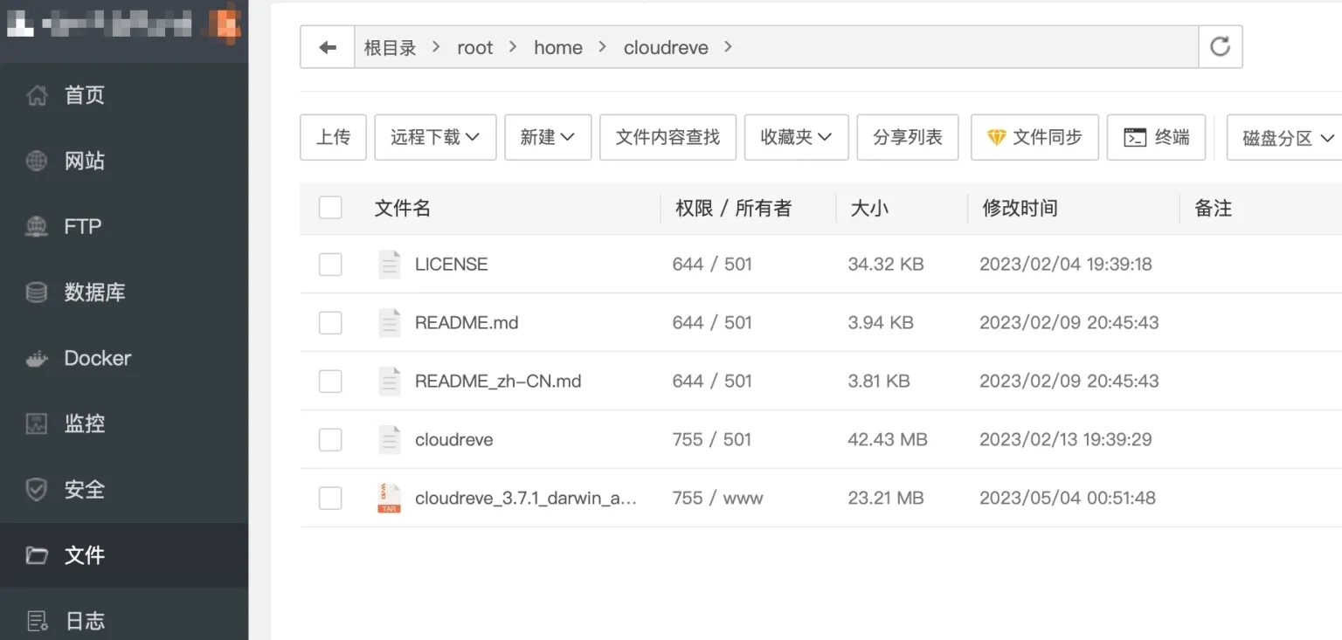Expand chevron after home in path
This screenshot has height=640, width=1342.
602,47
